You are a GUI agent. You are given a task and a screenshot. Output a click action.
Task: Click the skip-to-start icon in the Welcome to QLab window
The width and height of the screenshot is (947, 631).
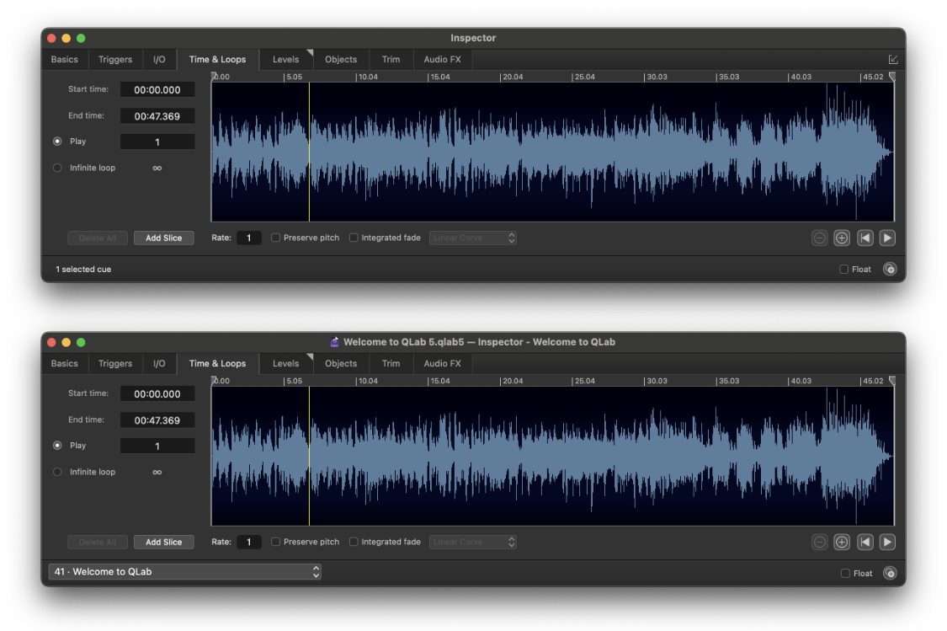coord(865,543)
